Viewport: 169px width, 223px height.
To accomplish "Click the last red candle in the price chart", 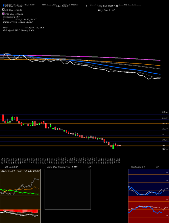I will click(120, 146).
